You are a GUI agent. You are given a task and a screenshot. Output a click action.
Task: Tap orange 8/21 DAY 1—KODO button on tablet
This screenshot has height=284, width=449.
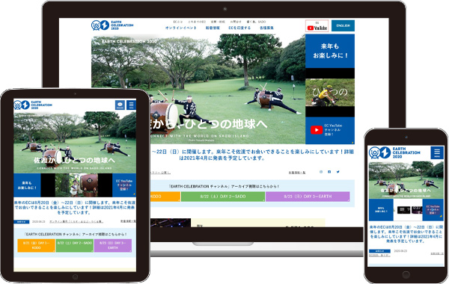click(36, 245)
